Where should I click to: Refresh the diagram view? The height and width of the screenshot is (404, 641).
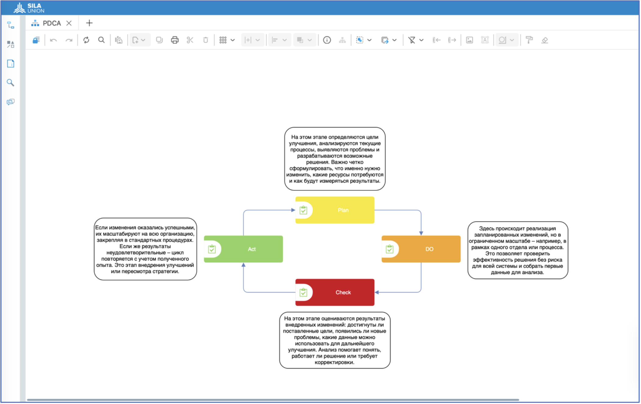(x=86, y=40)
